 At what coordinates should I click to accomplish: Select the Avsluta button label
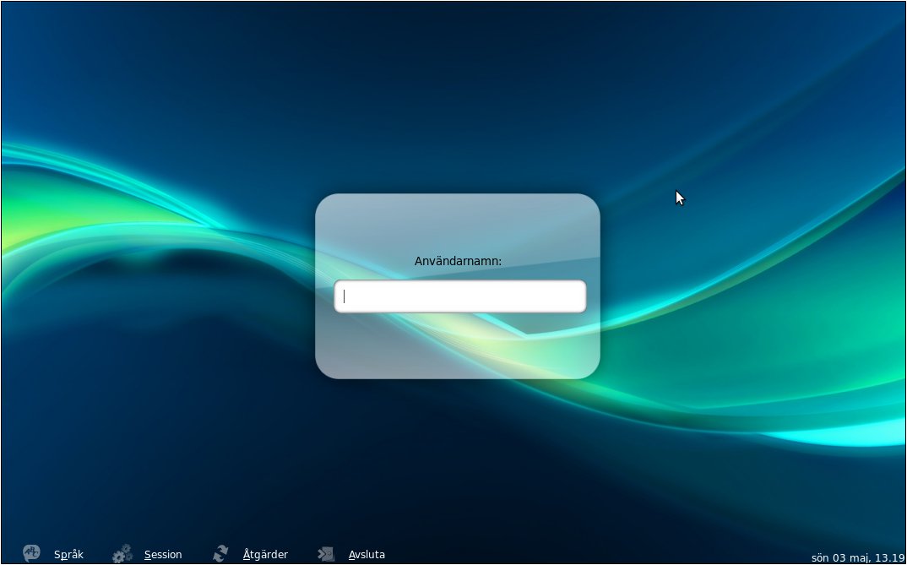point(367,555)
